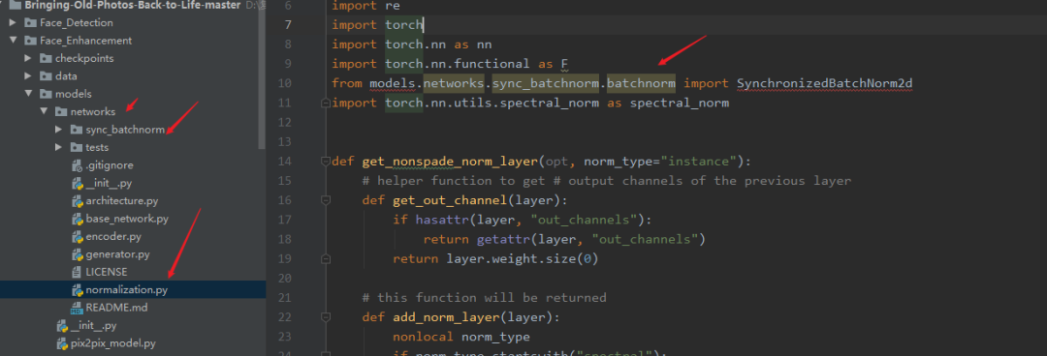Click the nonlocal norm_type statement
1047x356 pixels.
point(461,337)
